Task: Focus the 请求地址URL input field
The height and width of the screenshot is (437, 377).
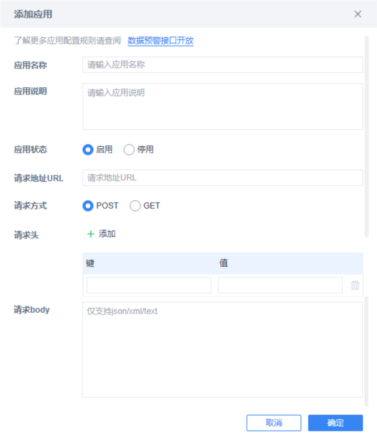Action: click(x=223, y=178)
